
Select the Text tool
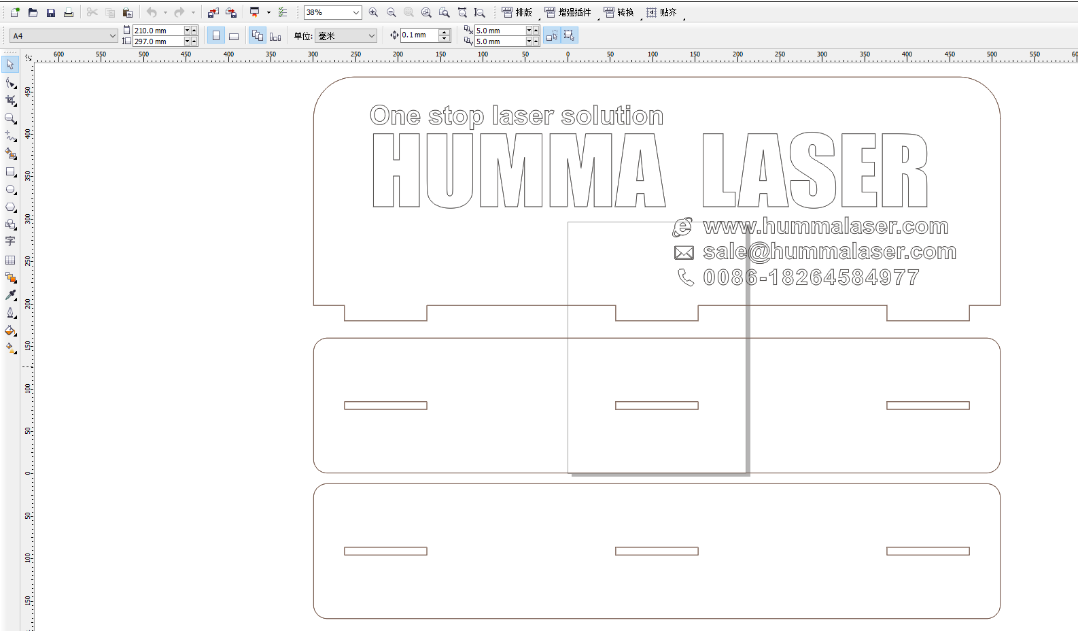click(10, 241)
